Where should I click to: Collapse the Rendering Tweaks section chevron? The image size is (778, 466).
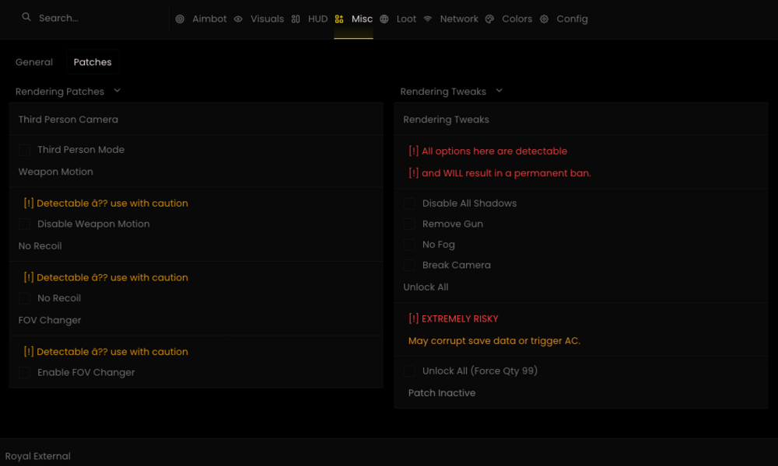499,91
